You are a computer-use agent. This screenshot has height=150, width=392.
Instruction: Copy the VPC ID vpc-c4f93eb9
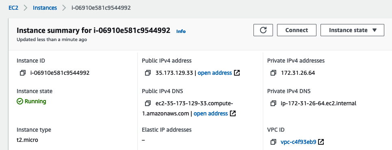tap(273, 142)
